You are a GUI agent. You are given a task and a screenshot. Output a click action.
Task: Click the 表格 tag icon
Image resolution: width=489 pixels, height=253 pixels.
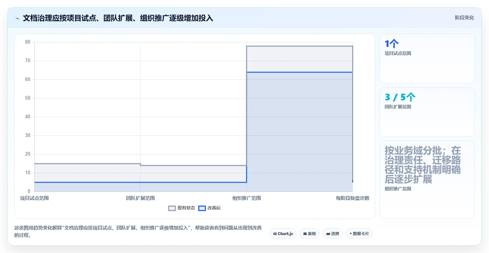click(305, 234)
